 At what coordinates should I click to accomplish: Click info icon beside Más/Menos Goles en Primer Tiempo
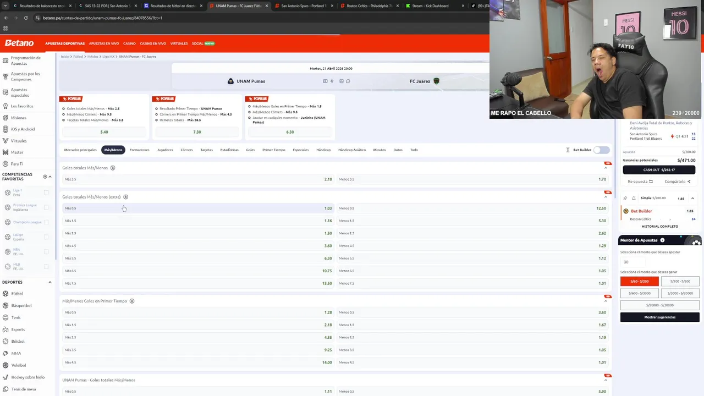coord(132,301)
